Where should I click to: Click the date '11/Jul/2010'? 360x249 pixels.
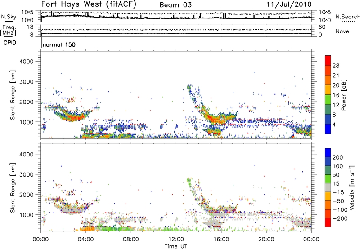click(289, 4)
